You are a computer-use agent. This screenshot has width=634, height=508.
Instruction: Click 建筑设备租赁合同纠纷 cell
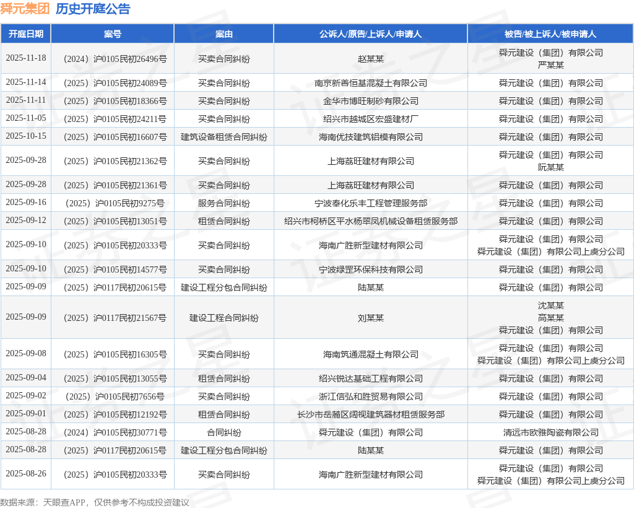click(224, 137)
